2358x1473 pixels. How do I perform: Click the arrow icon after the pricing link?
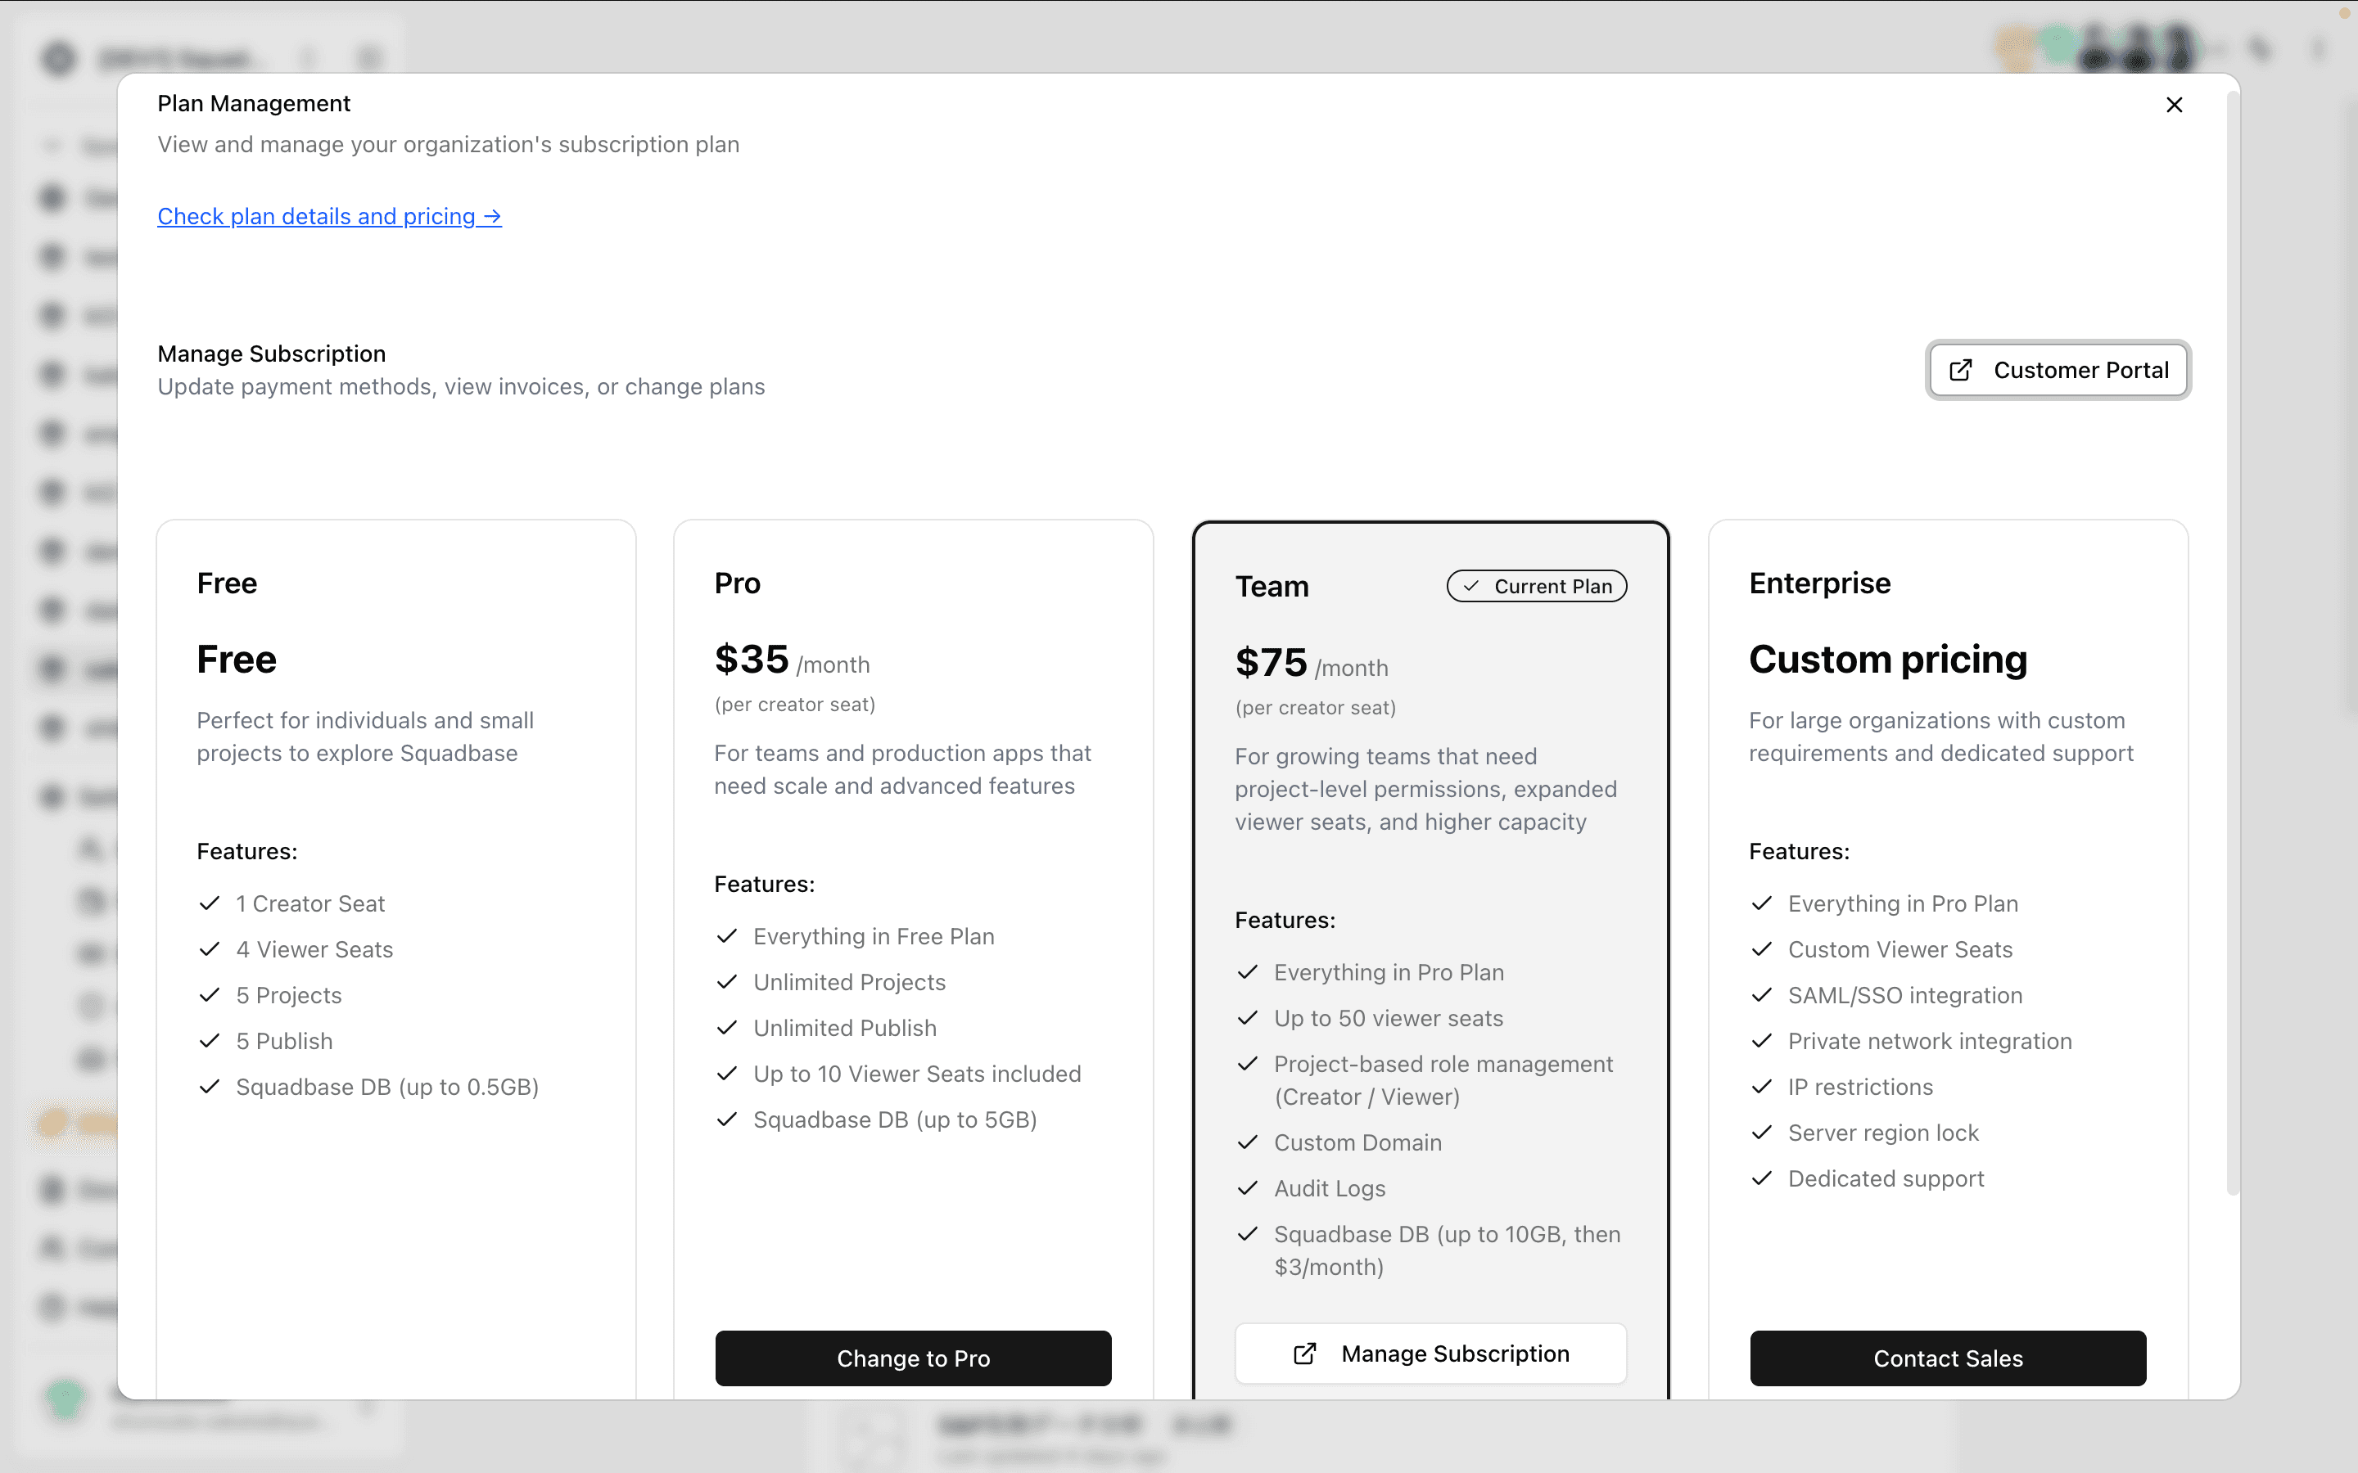pyautogui.click(x=492, y=216)
